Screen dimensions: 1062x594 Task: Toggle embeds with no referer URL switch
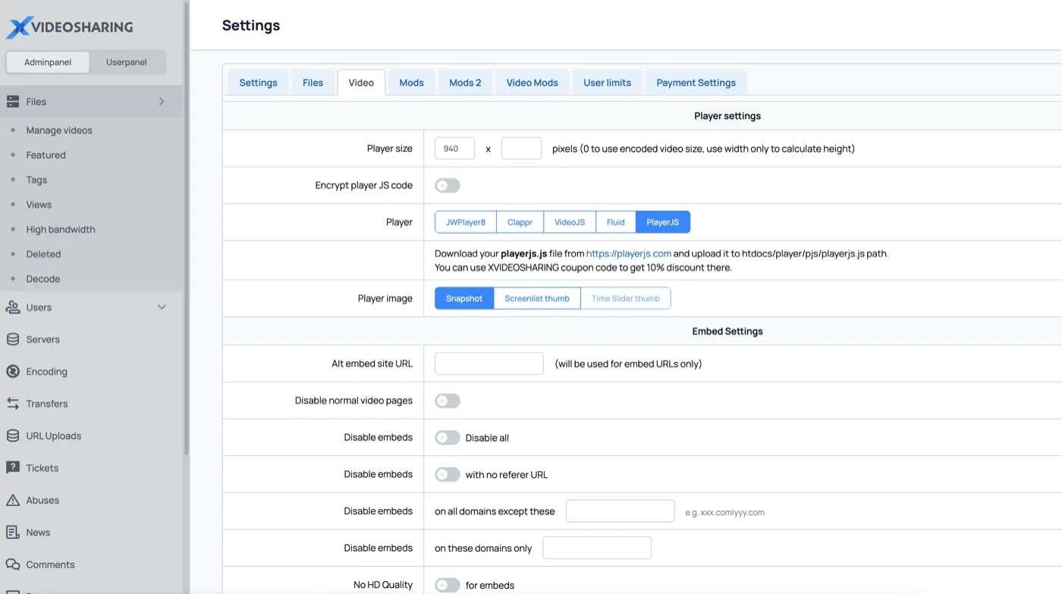click(x=448, y=475)
